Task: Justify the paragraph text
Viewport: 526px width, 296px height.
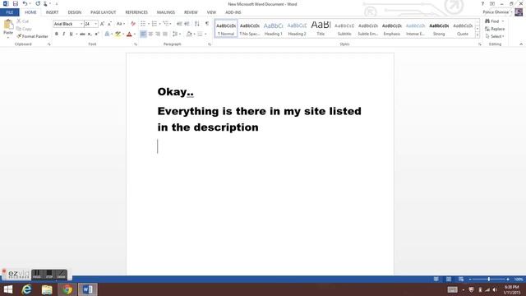Action: [x=165, y=34]
